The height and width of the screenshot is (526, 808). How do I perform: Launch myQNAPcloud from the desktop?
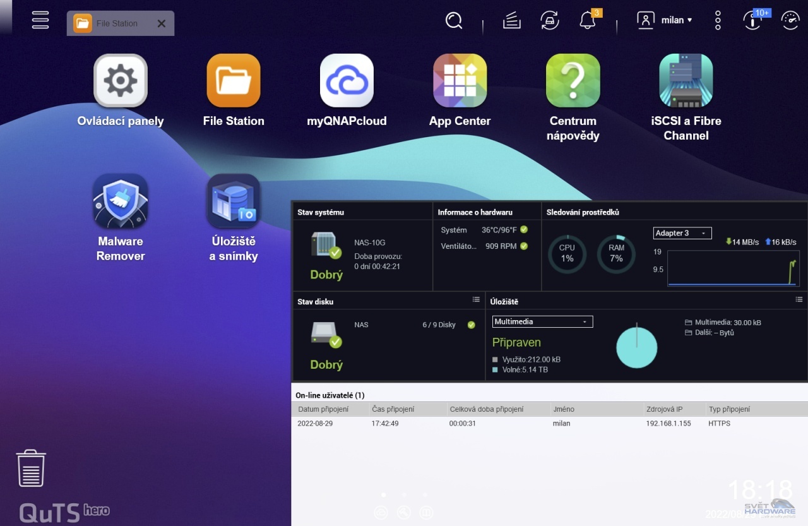click(x=347, y=81)
